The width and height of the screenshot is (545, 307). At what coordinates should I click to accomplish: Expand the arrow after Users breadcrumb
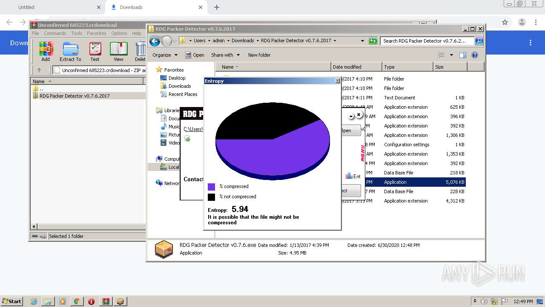(x=209, y=41)
